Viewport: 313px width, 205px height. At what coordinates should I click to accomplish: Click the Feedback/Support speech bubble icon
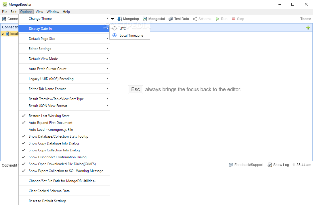click(231, 165)
